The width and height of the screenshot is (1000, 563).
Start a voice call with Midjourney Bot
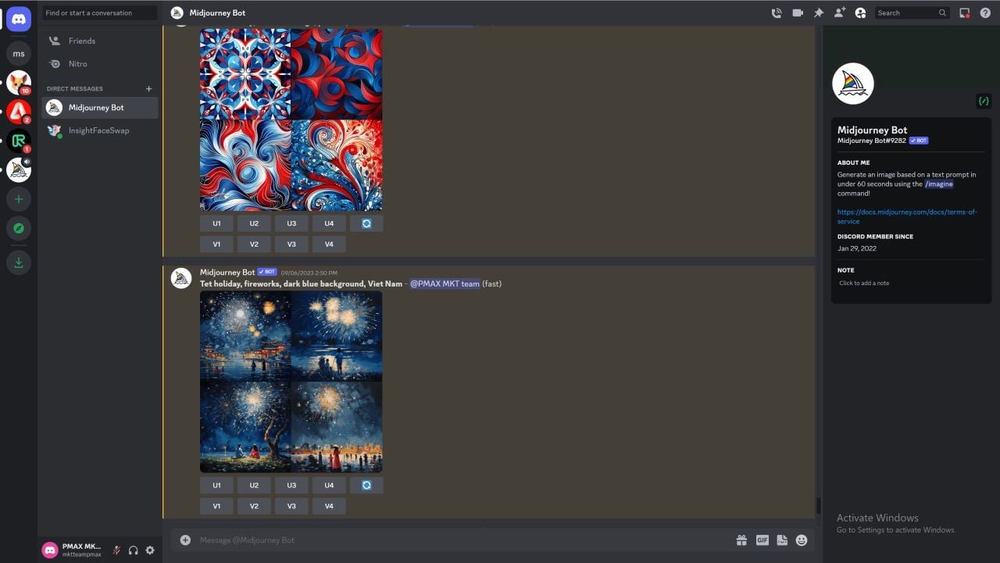click(x=776, y=12)
